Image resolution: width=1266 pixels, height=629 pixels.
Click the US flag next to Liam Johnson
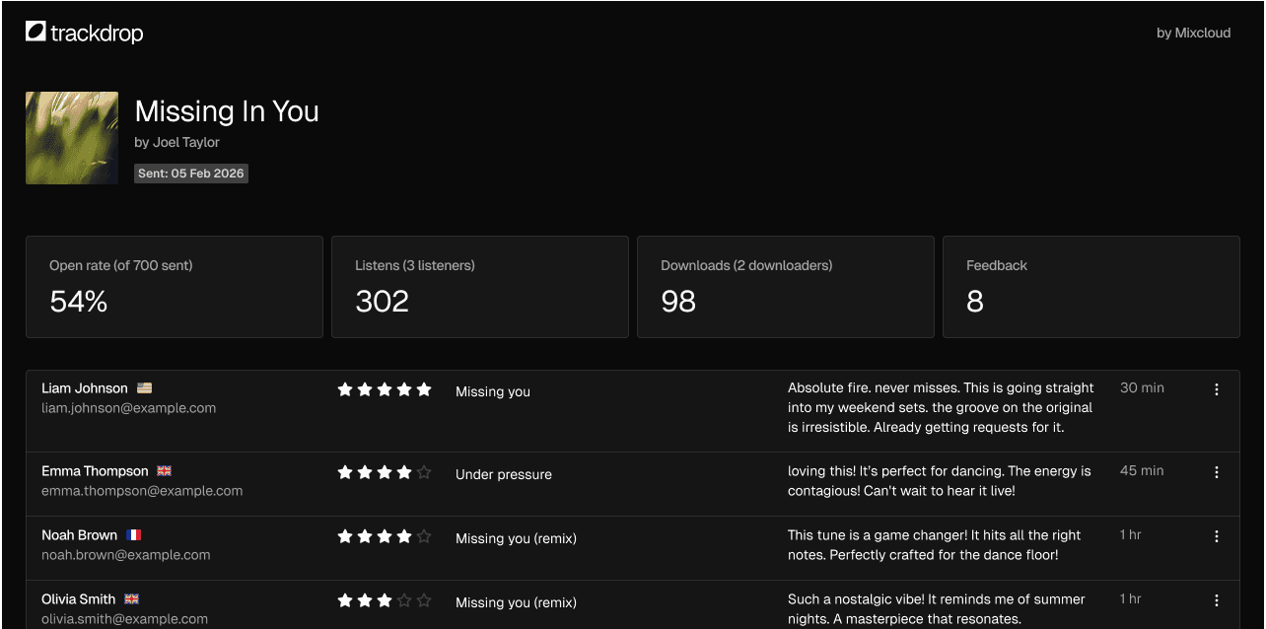coord(145,388)
